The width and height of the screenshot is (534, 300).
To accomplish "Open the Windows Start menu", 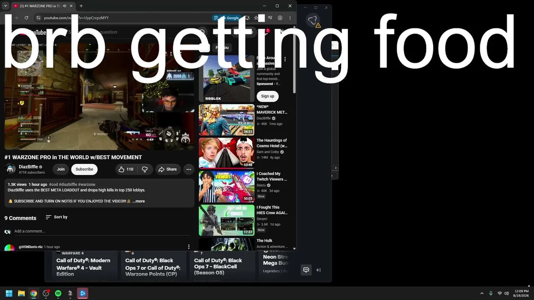I will click(x=9, y=293).
